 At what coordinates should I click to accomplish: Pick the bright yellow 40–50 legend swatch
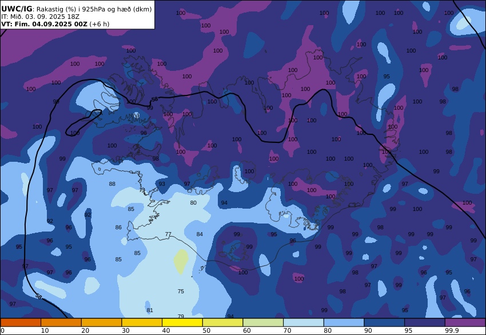tap(182, 322)
